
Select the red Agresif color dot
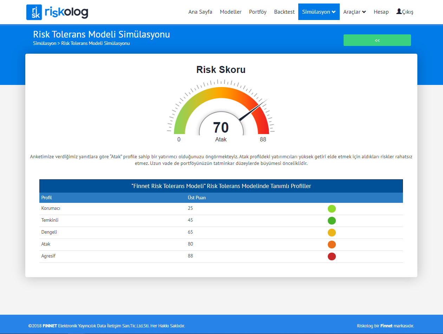(x=332, y=256)
